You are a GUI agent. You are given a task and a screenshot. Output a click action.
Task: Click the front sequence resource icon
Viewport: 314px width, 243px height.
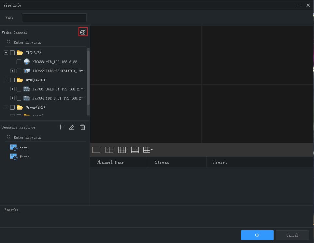click(14, 156)
